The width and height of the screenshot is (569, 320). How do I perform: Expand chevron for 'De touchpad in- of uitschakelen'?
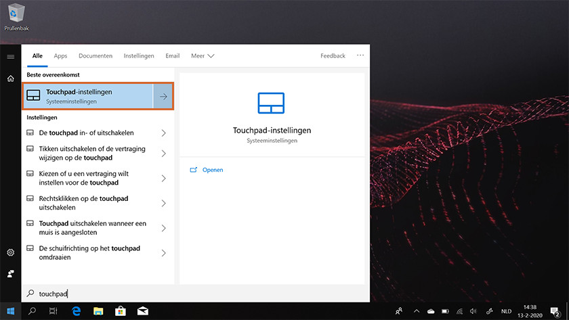click(x=164, y=133)
